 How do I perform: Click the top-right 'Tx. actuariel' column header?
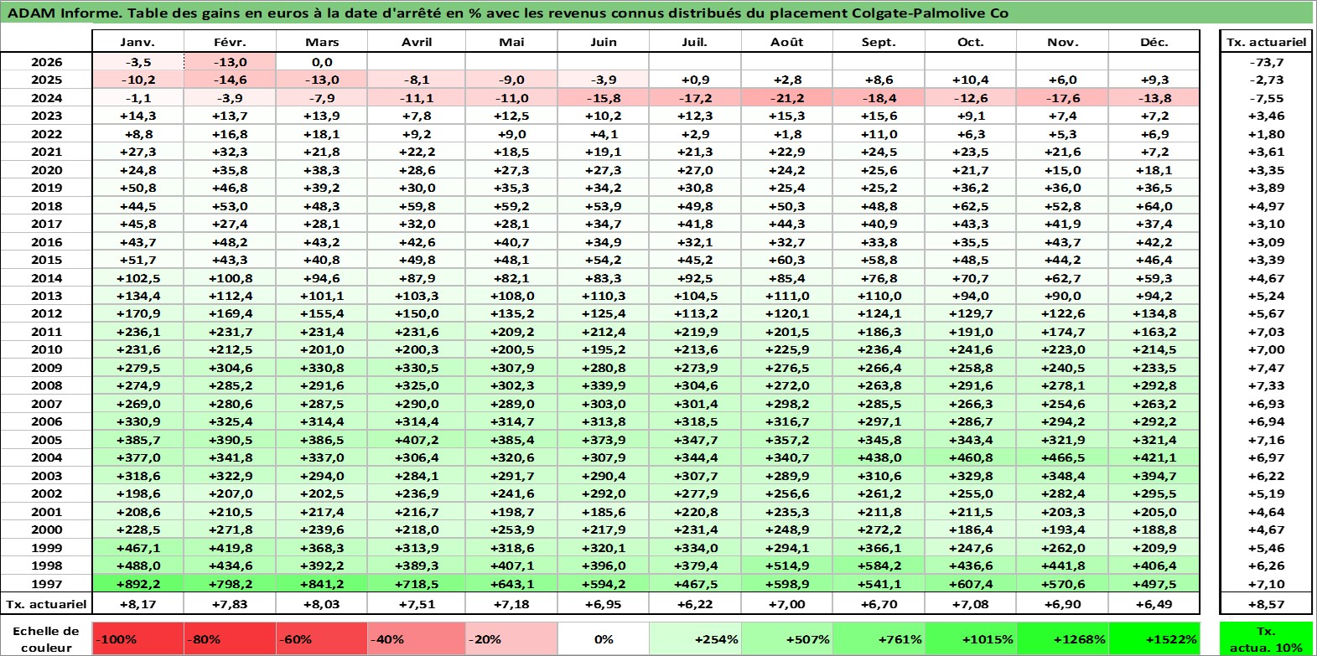click(1267, 42)
